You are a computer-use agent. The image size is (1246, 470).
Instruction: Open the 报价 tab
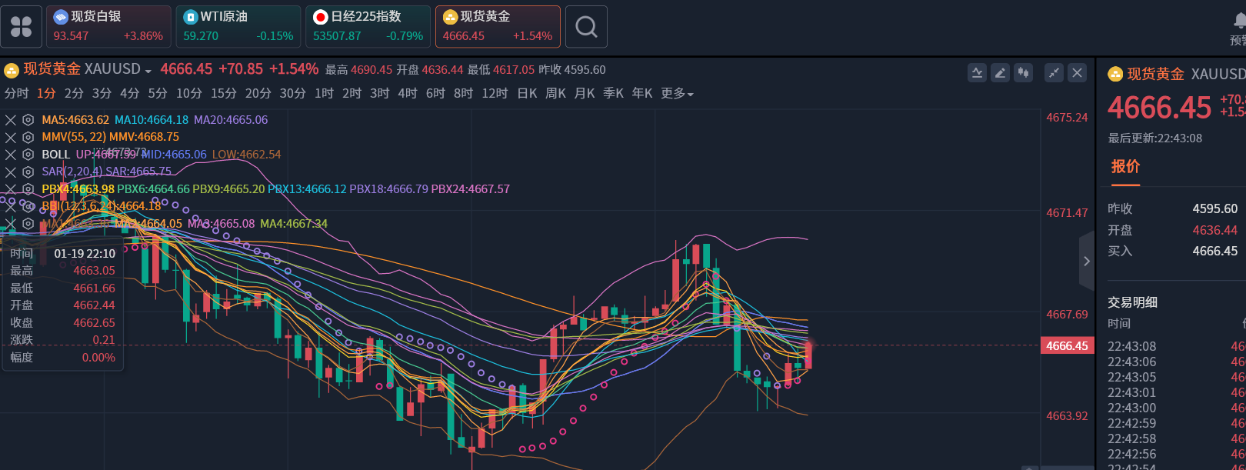click(1125, 167)
